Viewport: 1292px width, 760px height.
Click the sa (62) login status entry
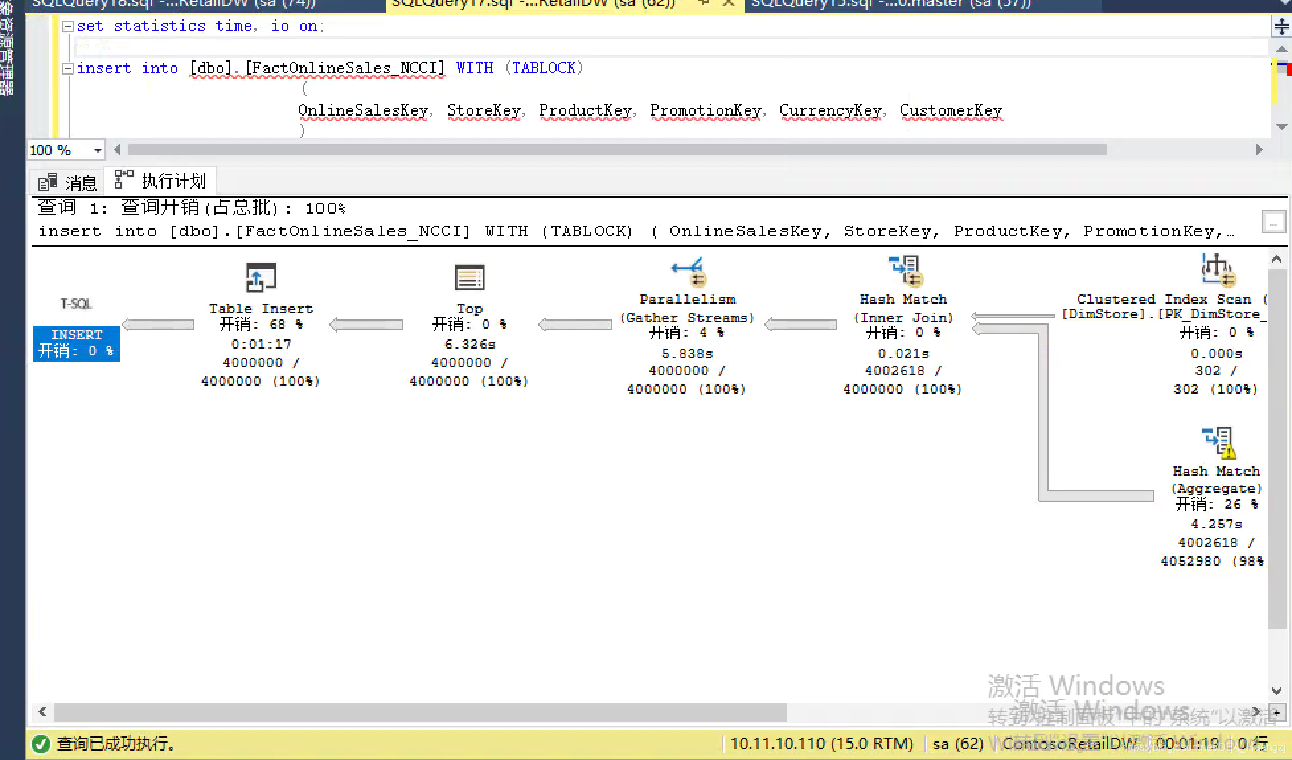[x=957, y=744]
